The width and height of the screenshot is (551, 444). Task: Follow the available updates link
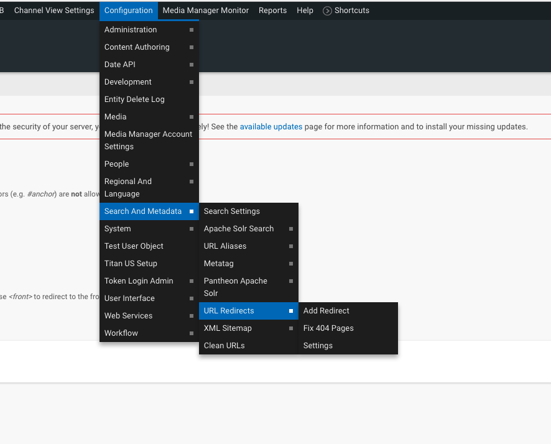pos(271,127)
